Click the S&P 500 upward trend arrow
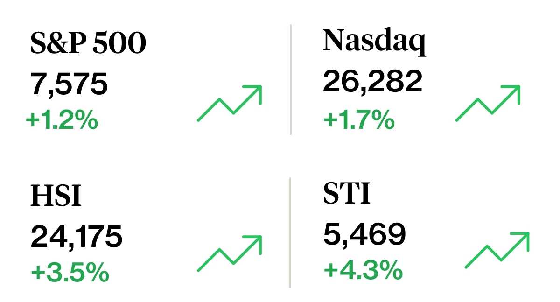 (230, 103)
